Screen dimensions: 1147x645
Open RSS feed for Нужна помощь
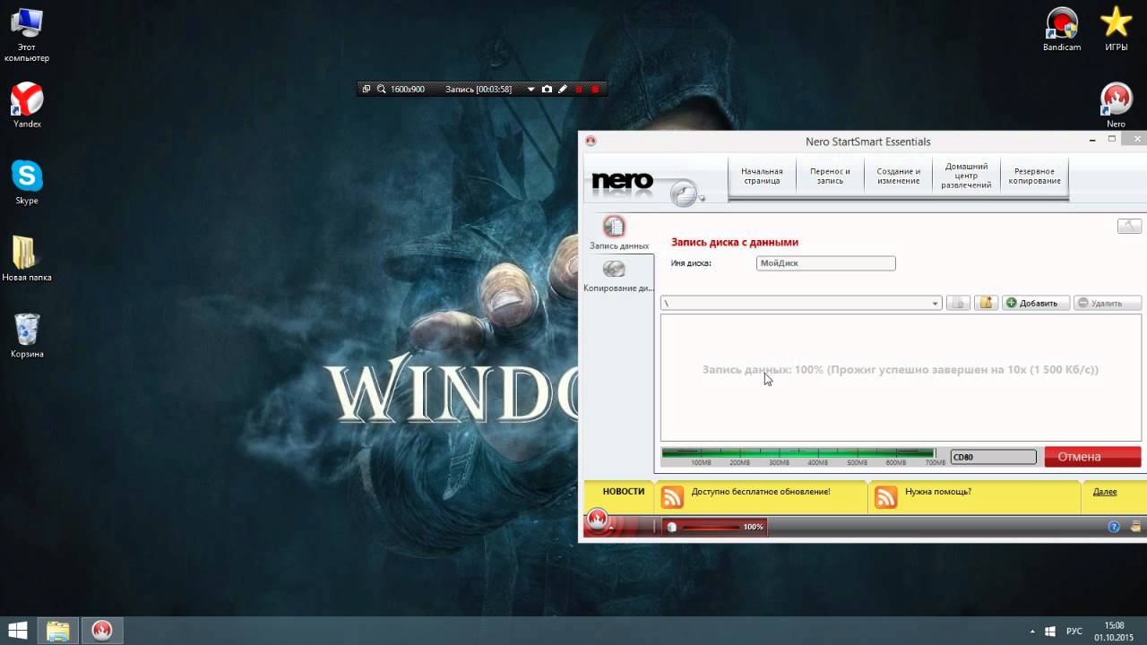(x=886, y=497)
